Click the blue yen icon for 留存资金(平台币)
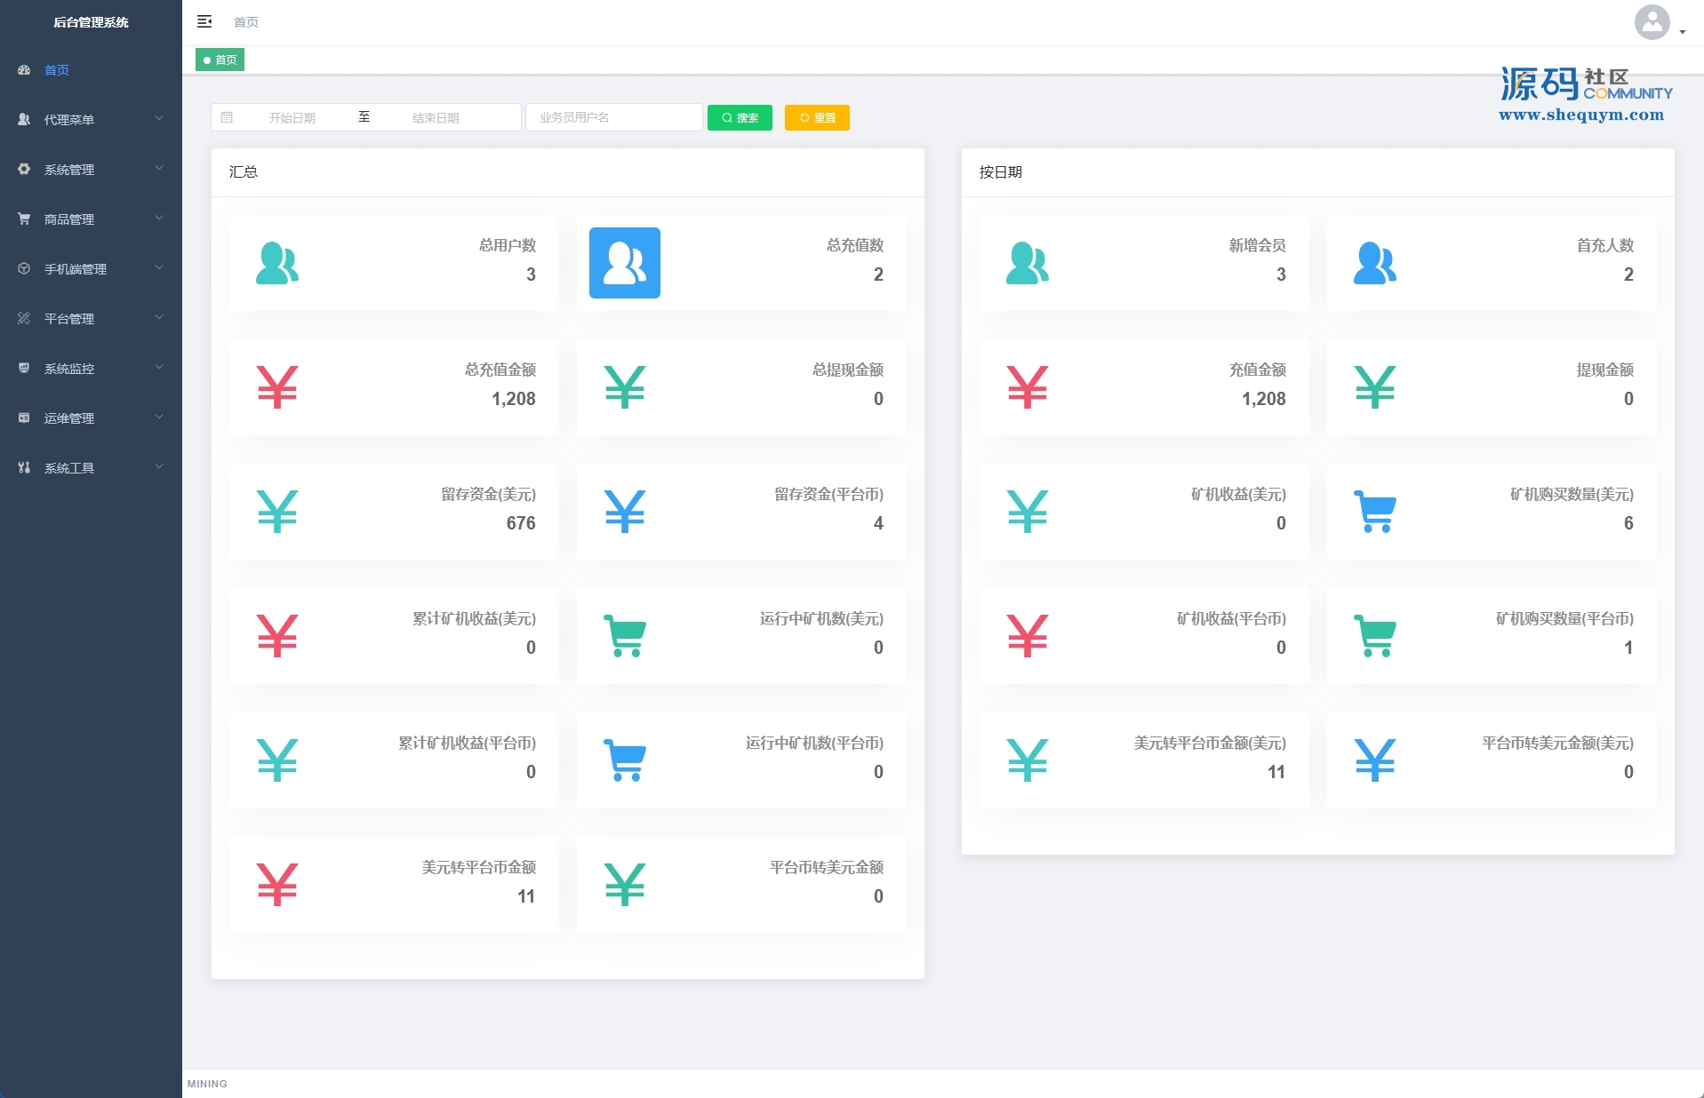1704x1098 pixels. [x=624, y=512]
